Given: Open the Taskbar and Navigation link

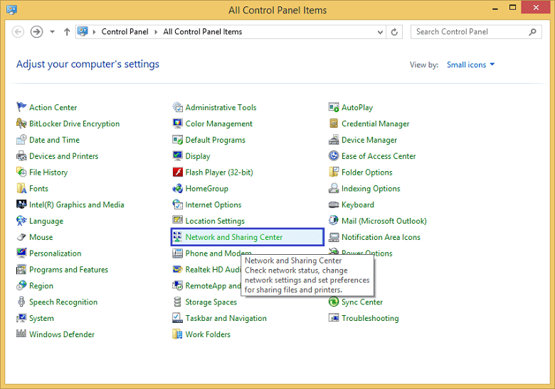Looking at the screenshot, I should pyautogui.click(x=226, y=318).
